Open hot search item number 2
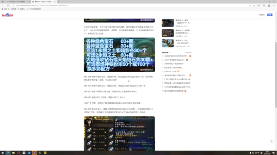Image resolution: width=277 pixels, height=155 pixels. point(174,60)
